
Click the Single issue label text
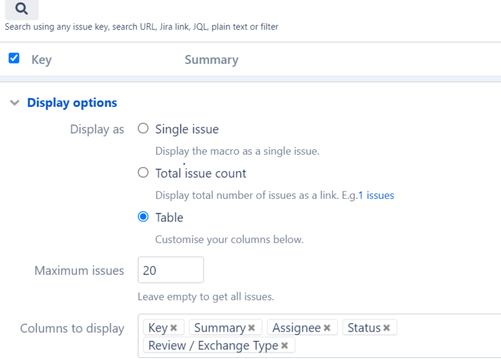tap(187, 129)
